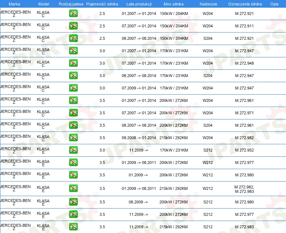Click production dates 09.2008 -> 01.2014
The width and height of the screenshot is (286, 233).
coord(139,138)
